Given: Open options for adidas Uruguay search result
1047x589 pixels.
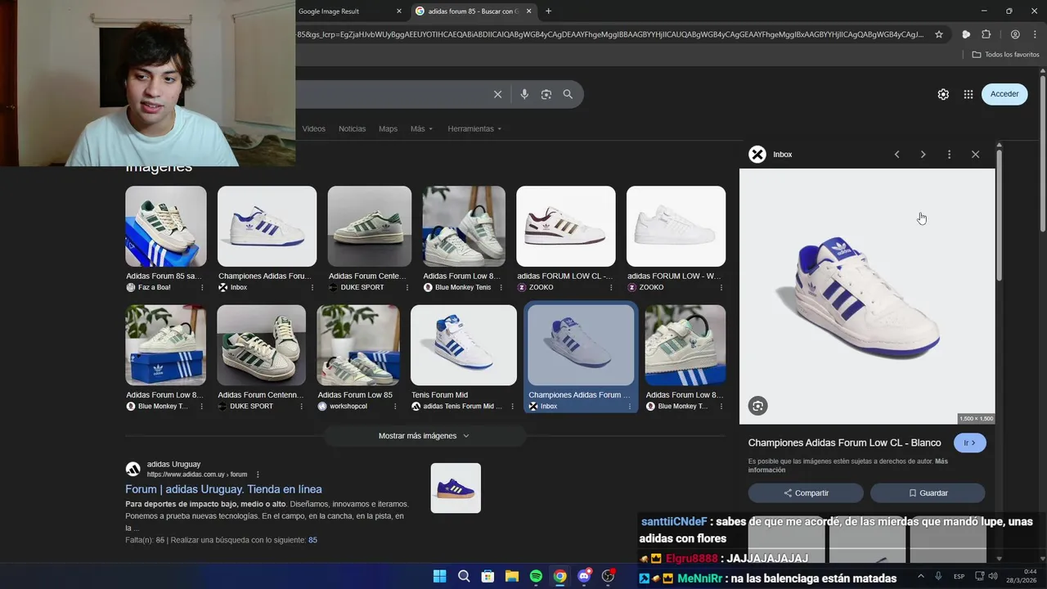Looking at the screenshot, I should coord(258,474).
